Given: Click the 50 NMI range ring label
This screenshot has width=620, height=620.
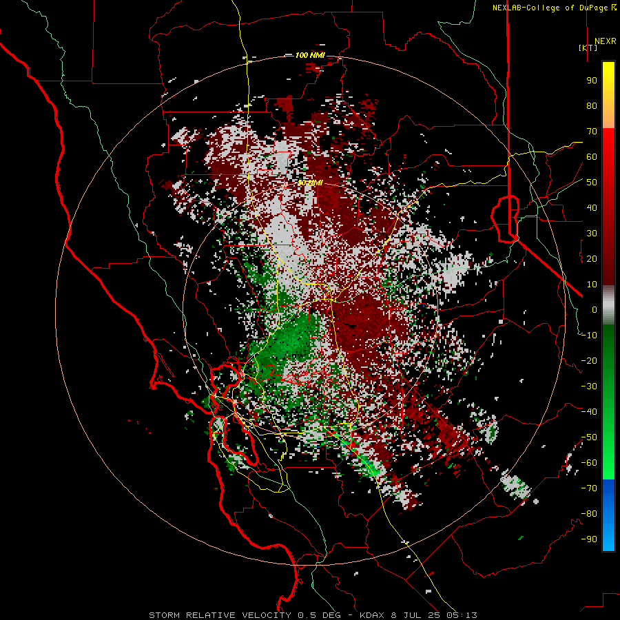Looking at the screenshot, I should click(x=310, y=183).
